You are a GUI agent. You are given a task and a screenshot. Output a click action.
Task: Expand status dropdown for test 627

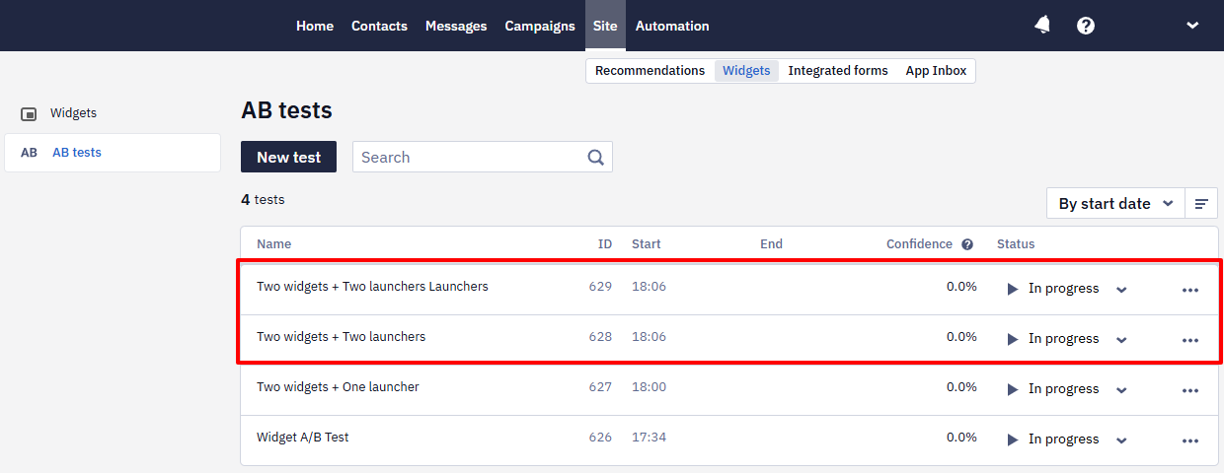1121,390
